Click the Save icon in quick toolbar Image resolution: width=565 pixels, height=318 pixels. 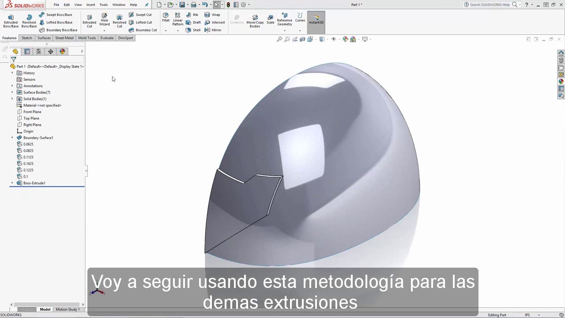pos(182,4)
